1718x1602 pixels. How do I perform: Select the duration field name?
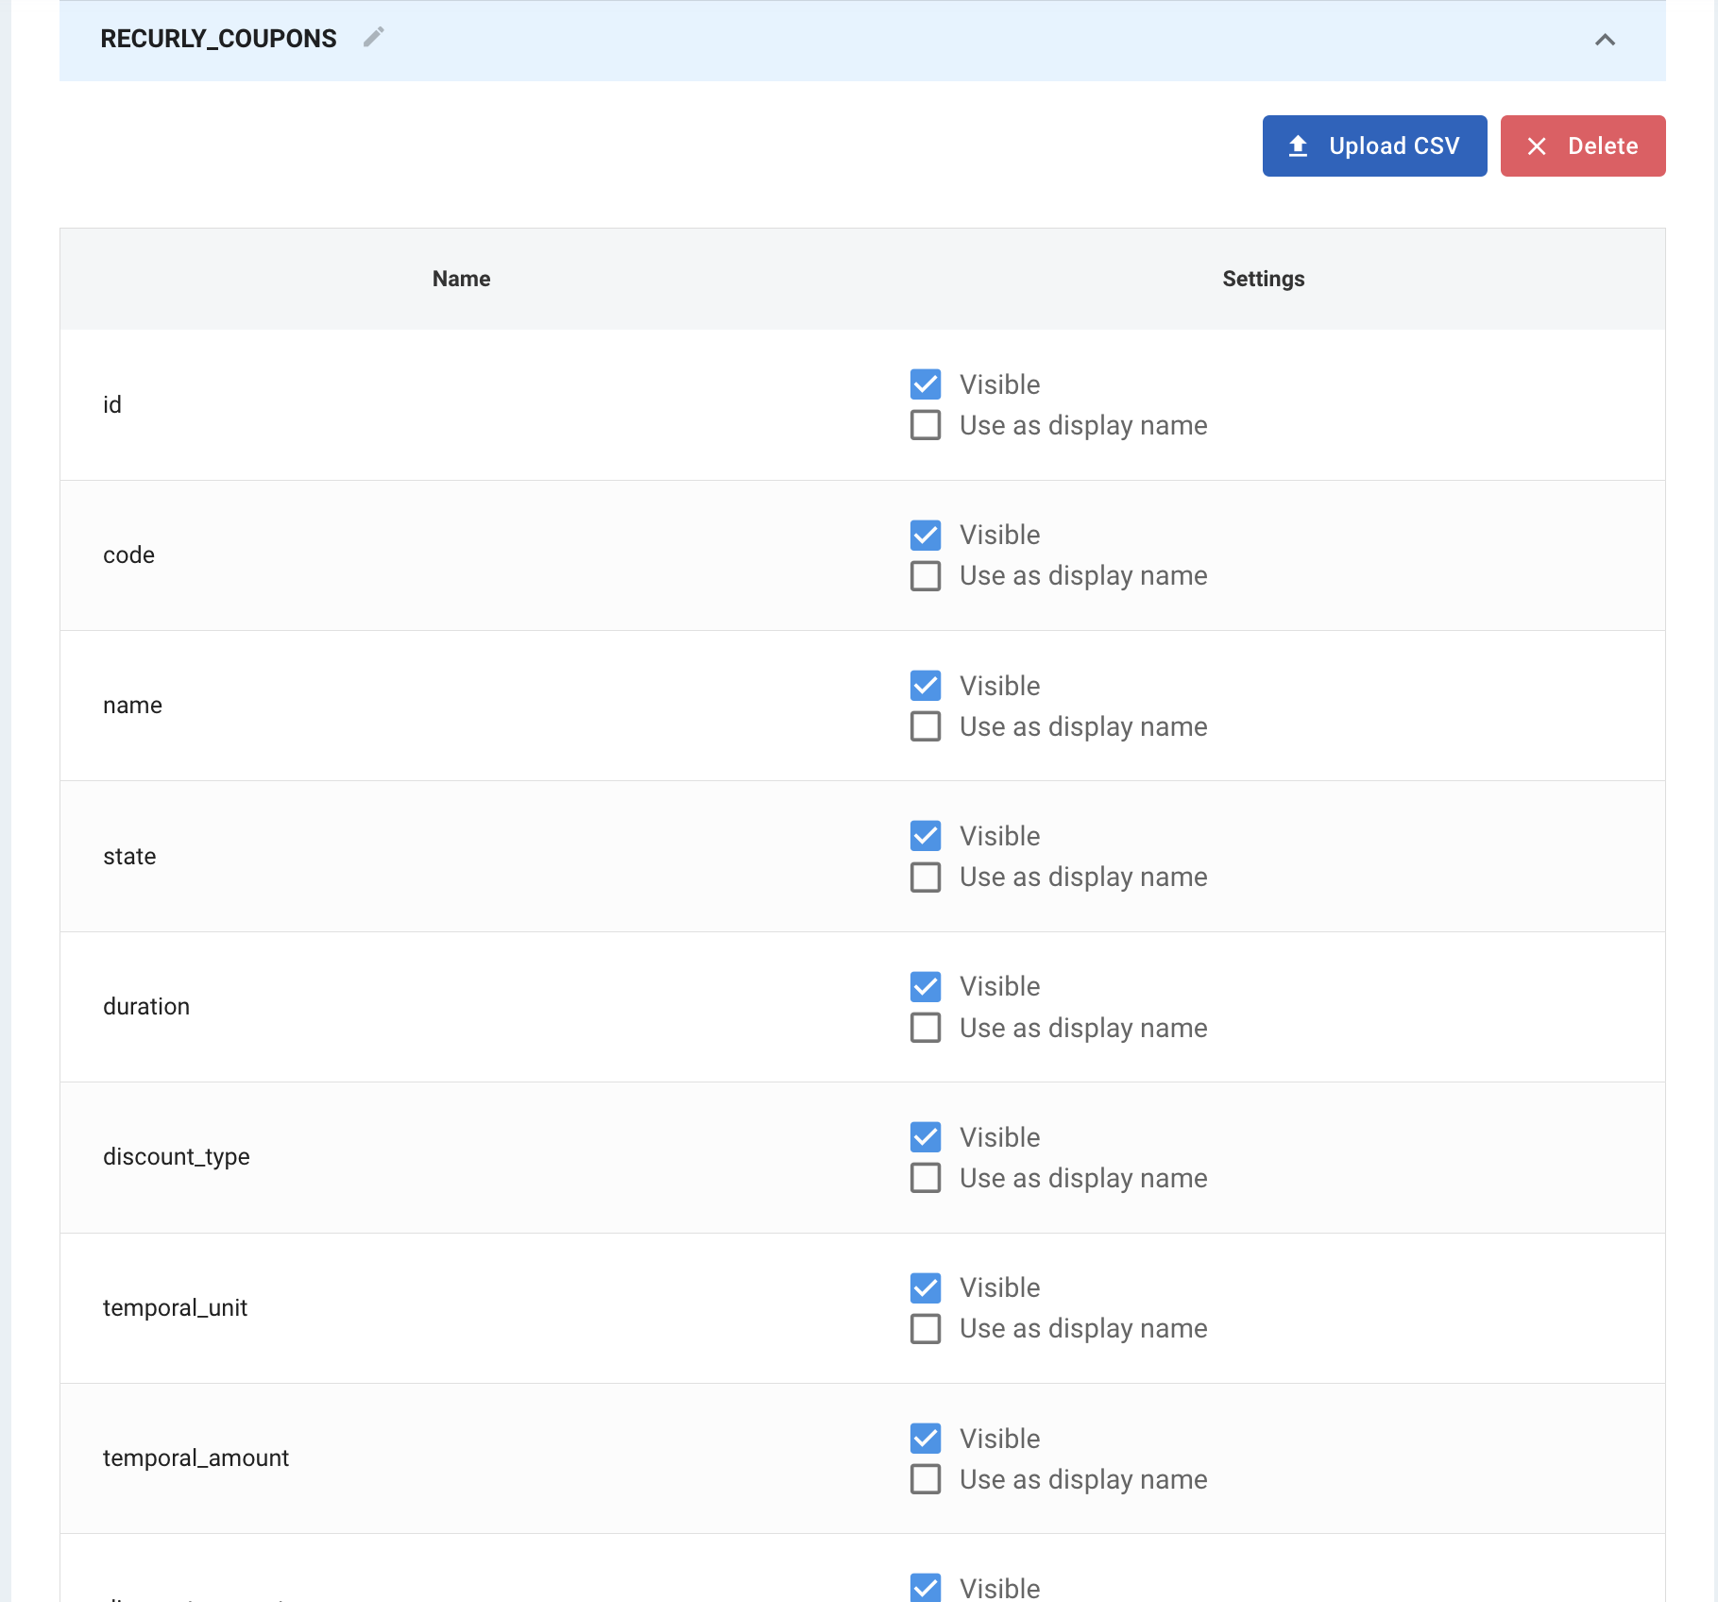(x=146, y=1007)
